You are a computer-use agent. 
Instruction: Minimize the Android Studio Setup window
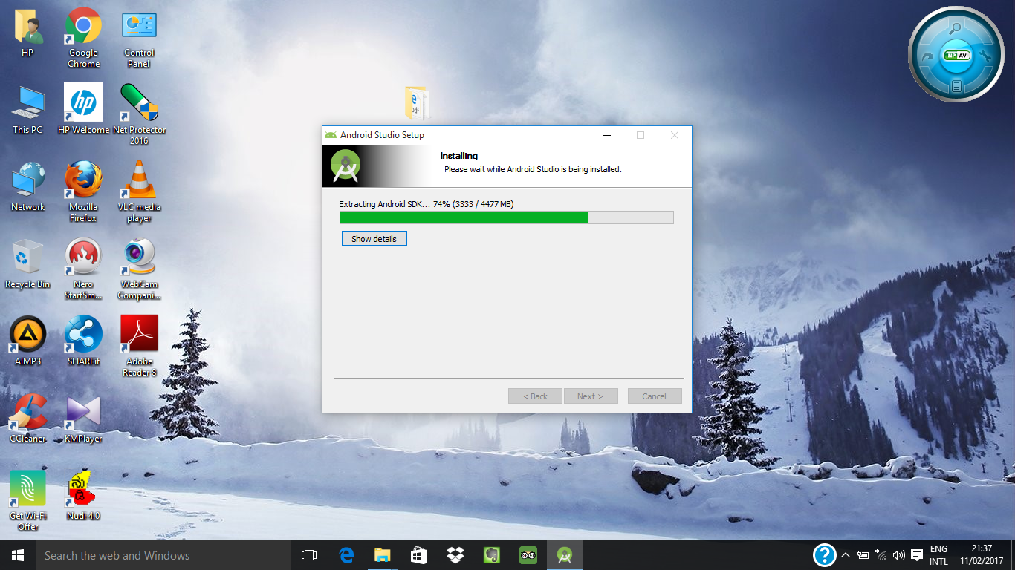point(607,135)
